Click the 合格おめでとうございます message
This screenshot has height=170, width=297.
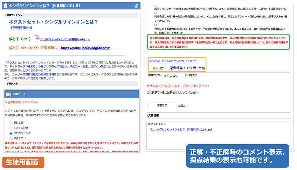pos(178,86)
